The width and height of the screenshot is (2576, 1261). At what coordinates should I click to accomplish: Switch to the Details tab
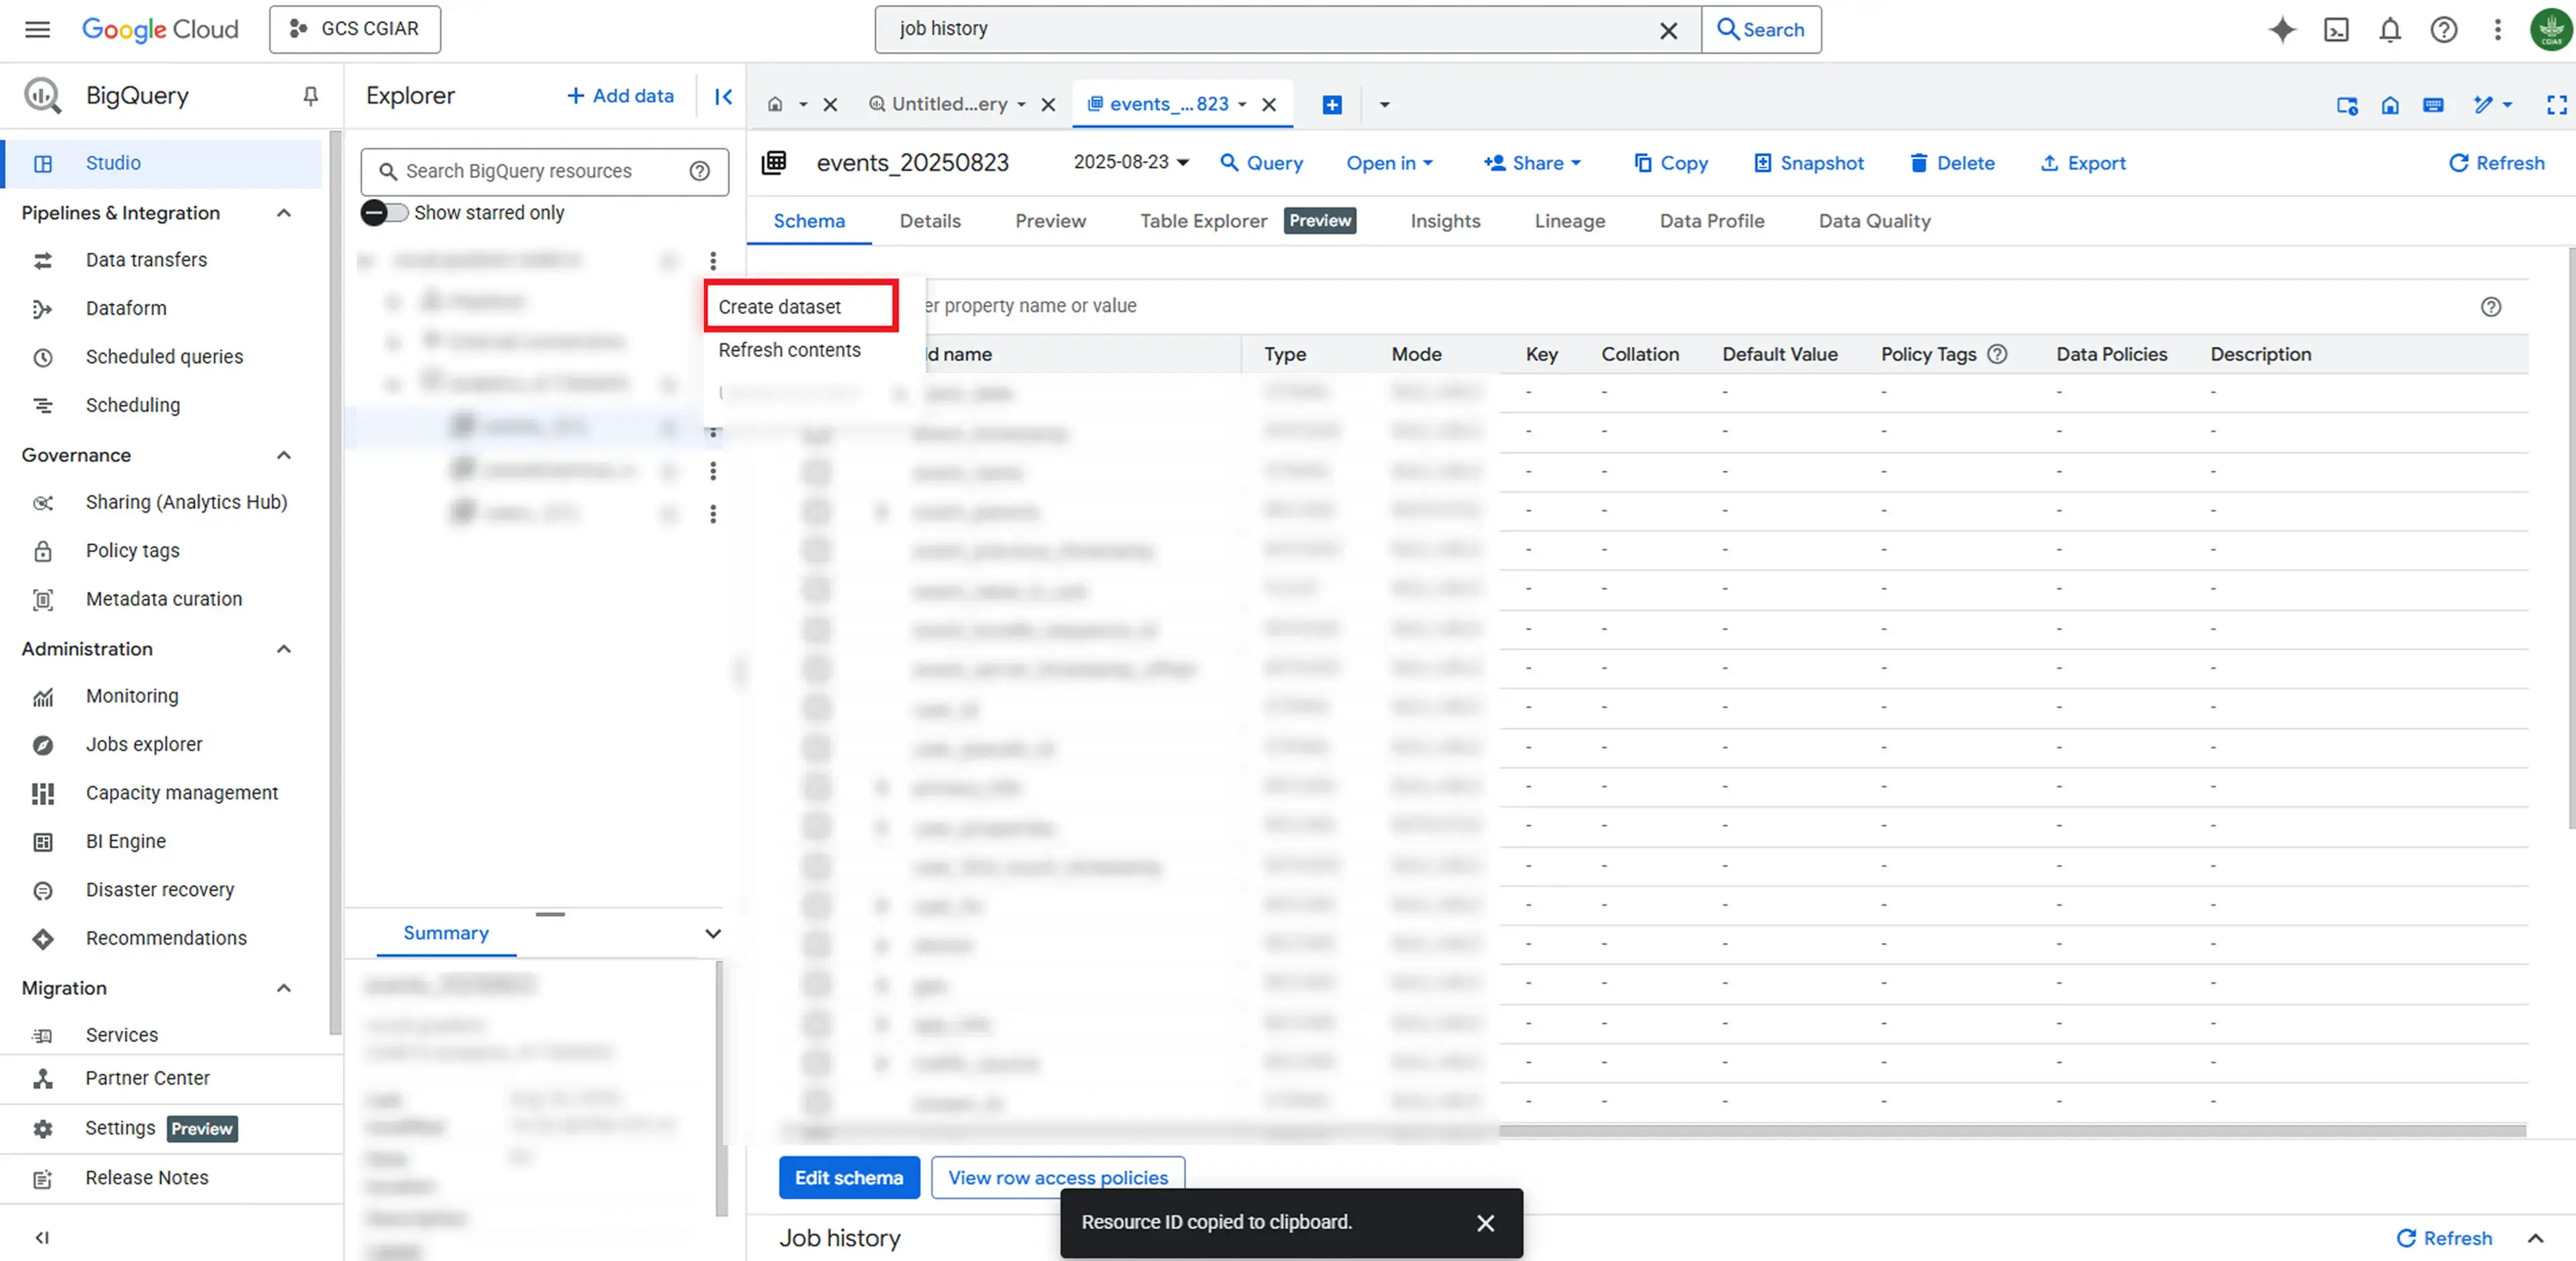pyautogui.click(x=929, y=221)
